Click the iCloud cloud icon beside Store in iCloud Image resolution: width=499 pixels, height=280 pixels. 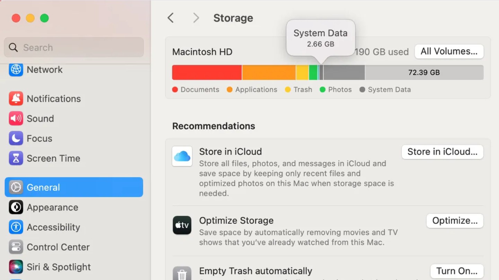tap(182, 156)
